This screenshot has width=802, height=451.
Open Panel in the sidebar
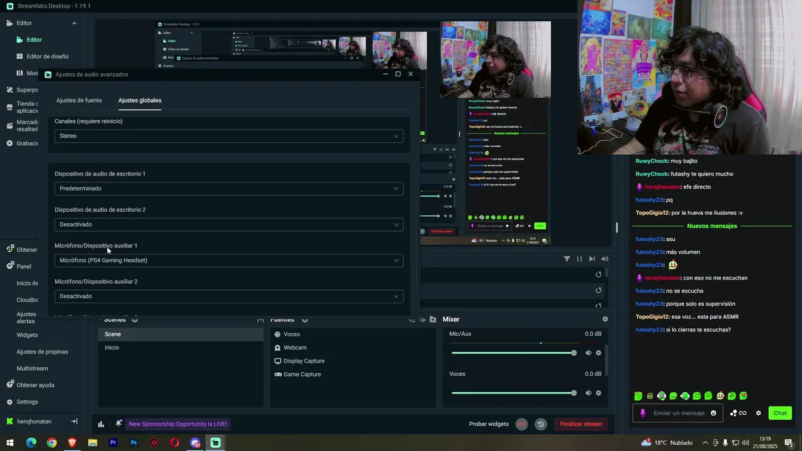[24, 266]
